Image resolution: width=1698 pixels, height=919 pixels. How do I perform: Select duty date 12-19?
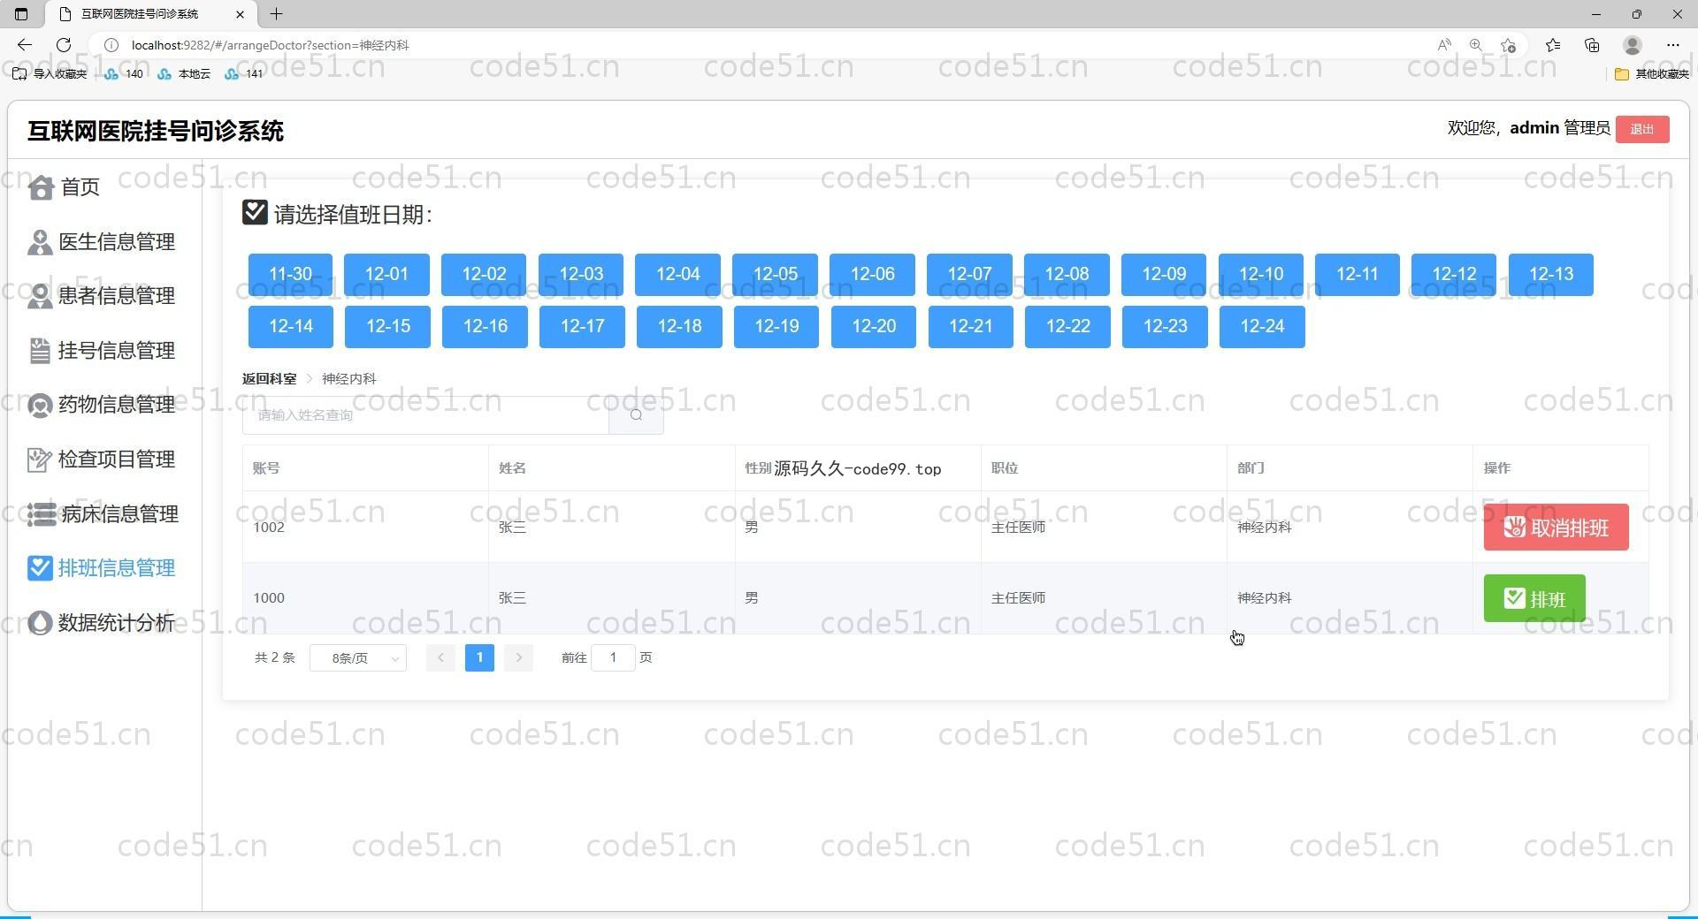[776, 327]
